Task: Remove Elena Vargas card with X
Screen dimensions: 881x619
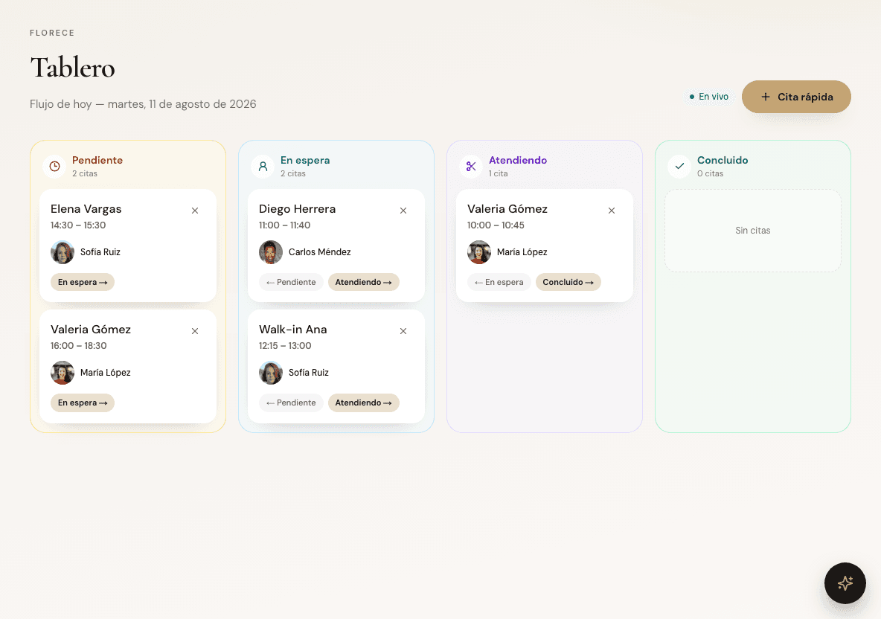Action: tap(195, 211)
